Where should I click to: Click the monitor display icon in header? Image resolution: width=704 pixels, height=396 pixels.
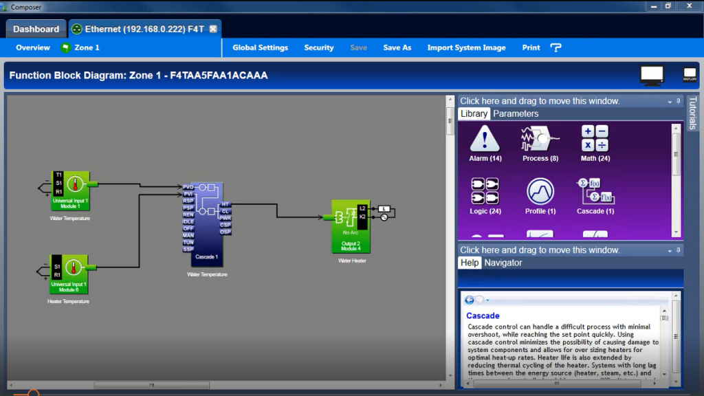[652, 75]
